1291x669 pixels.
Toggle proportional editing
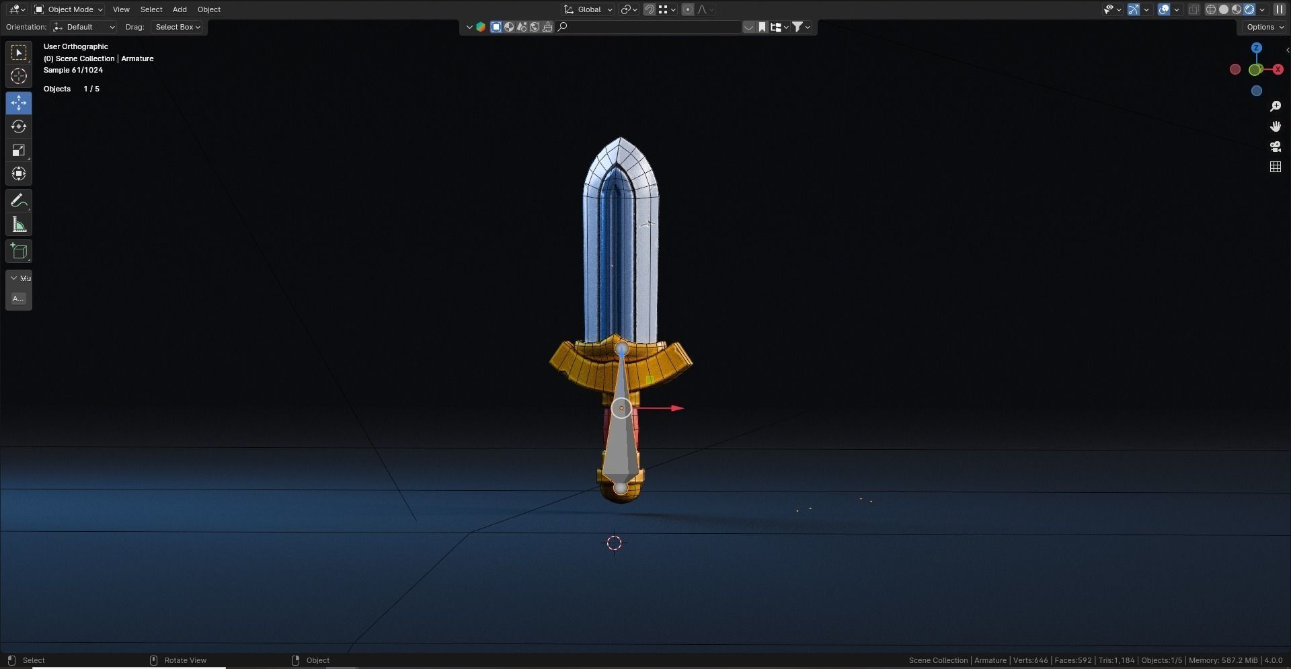click(x=688, y=9)
